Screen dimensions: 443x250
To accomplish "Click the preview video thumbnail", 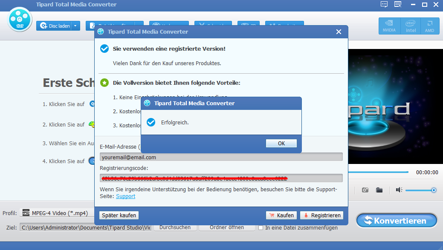I will pos(396,106).
